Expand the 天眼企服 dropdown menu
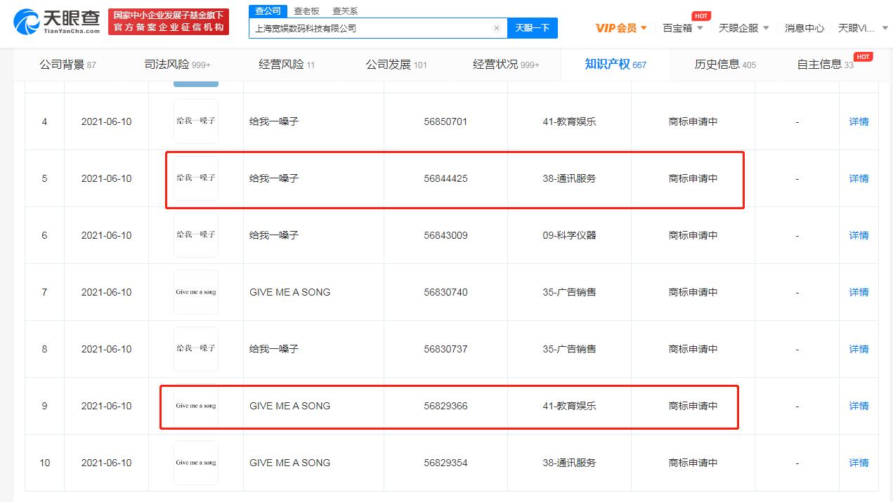Screen dimensions: 893x502 point(743,28)
